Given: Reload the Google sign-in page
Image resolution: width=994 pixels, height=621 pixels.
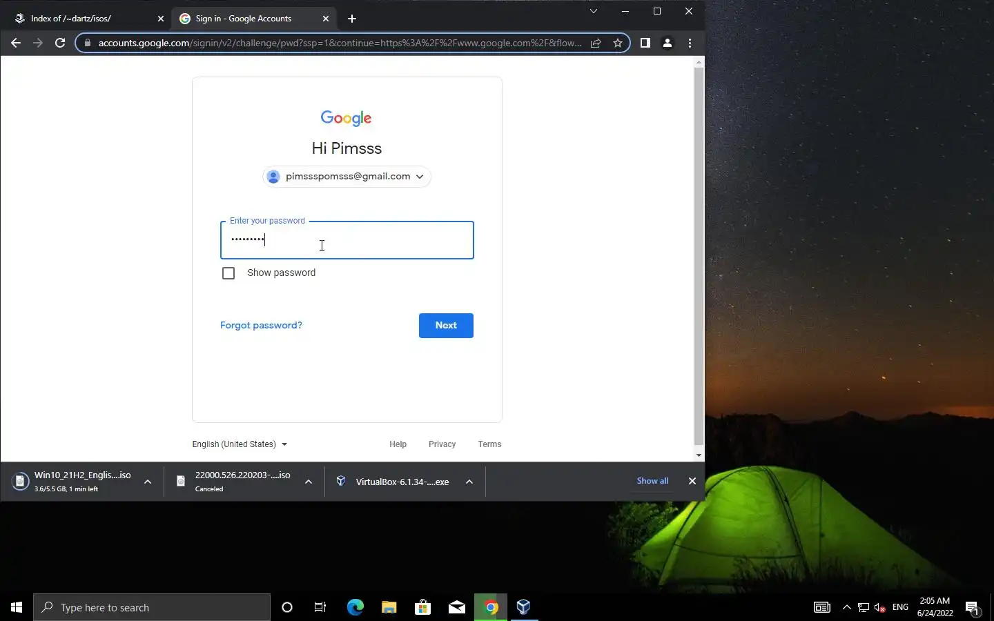Looking at the screenshot, I should click(x=60, y=43).
